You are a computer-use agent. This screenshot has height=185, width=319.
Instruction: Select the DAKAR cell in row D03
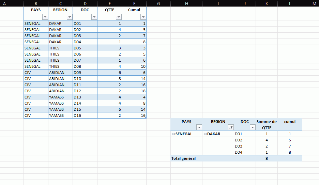click(60, 36)
